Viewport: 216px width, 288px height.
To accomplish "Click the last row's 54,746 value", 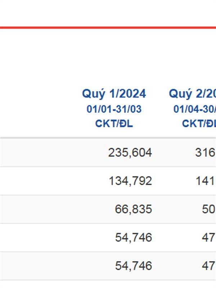I will point(133,266).
